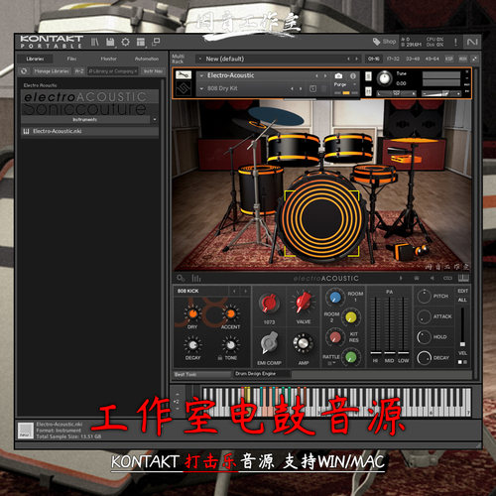Switch to the Files tab

71,59
